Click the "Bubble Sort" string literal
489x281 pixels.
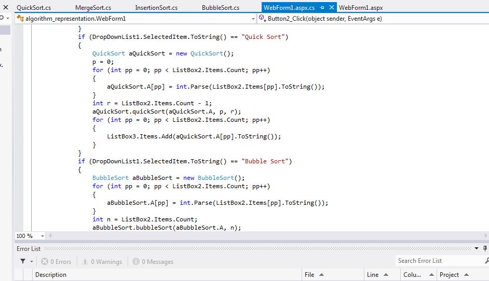click(x=265, y=161)
